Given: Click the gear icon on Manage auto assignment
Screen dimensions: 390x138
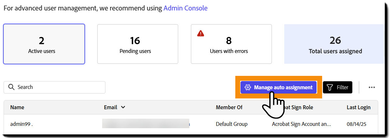Looking at the screenshot, I should (248, 87).
